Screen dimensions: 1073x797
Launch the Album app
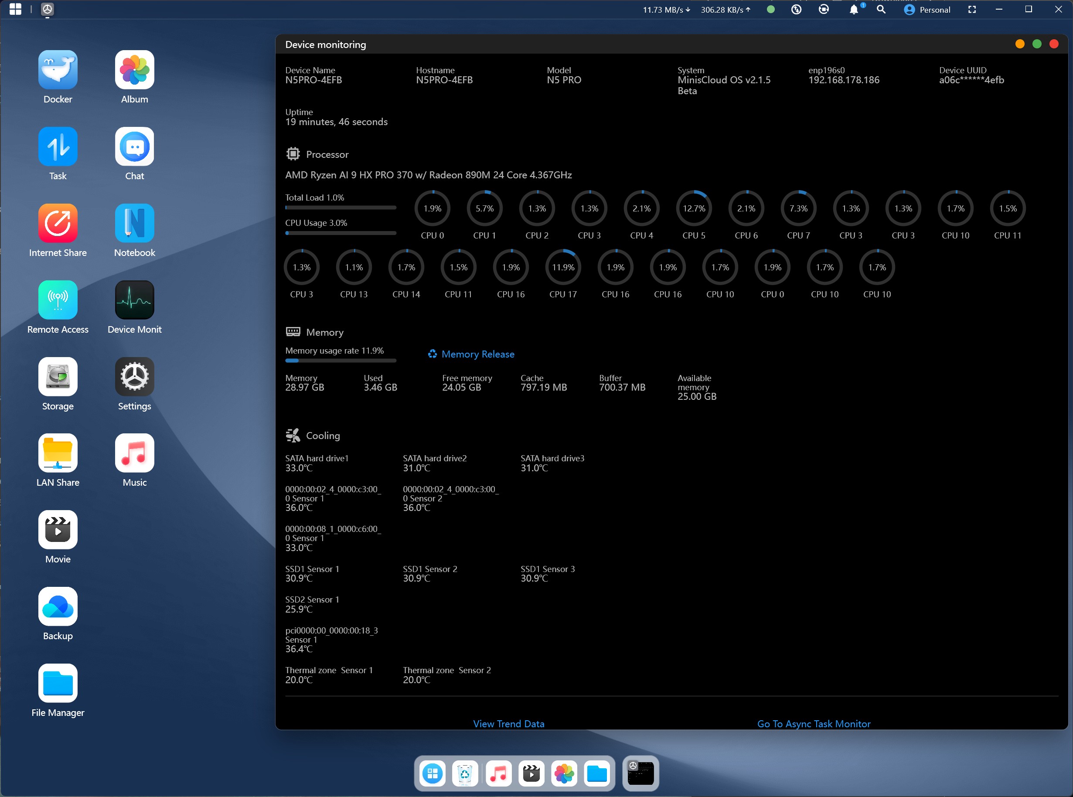click(x=135, y=70)
